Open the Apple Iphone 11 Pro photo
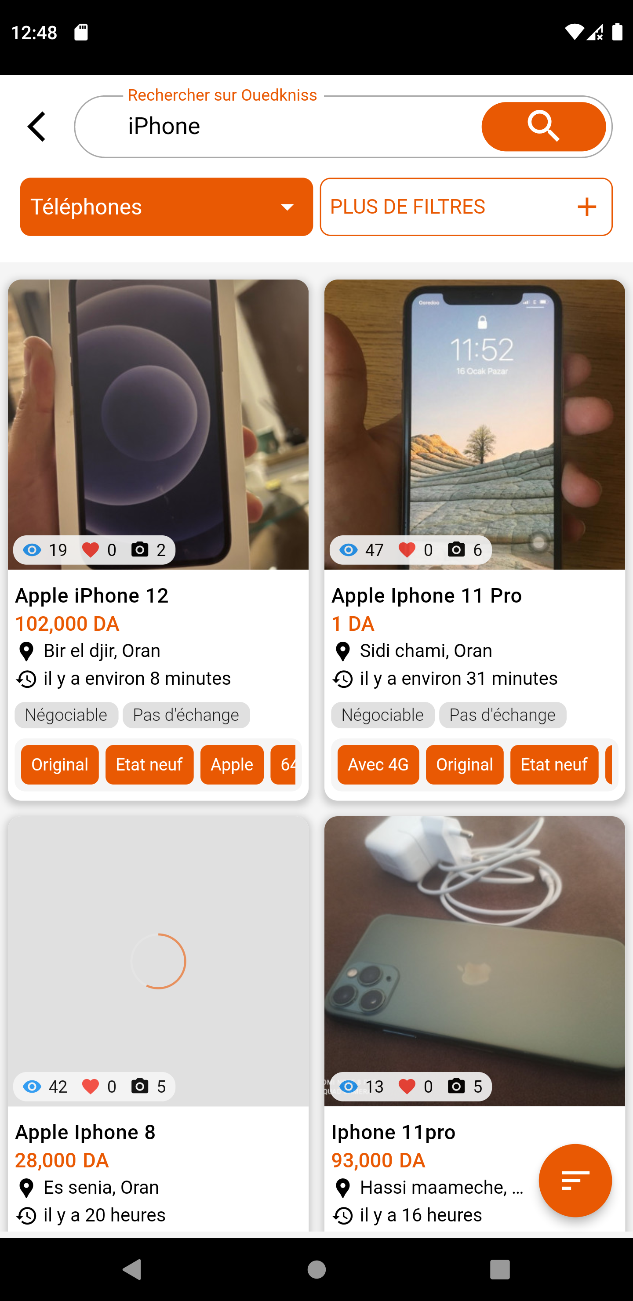The image size is (633, 1301). (474, 425)
